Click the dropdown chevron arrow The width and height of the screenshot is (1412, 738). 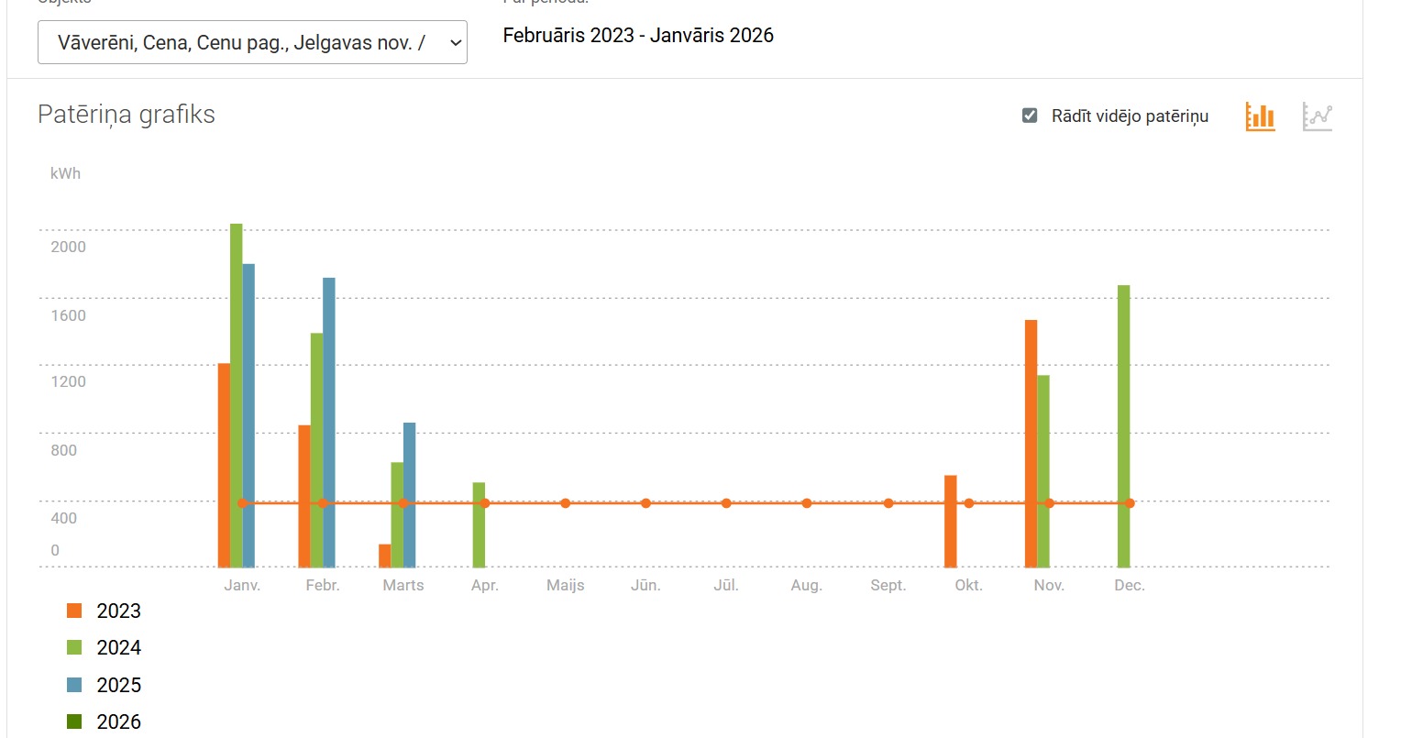(x=455, y=43)
